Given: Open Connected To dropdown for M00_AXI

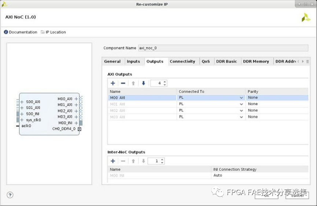Looking at the screenshot, I should pyautogui.click(x=242, y=98).
